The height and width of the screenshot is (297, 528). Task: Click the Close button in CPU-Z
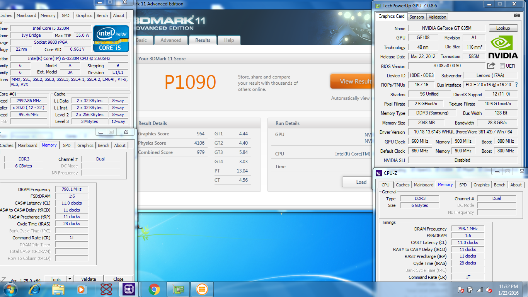pos(118,279)
